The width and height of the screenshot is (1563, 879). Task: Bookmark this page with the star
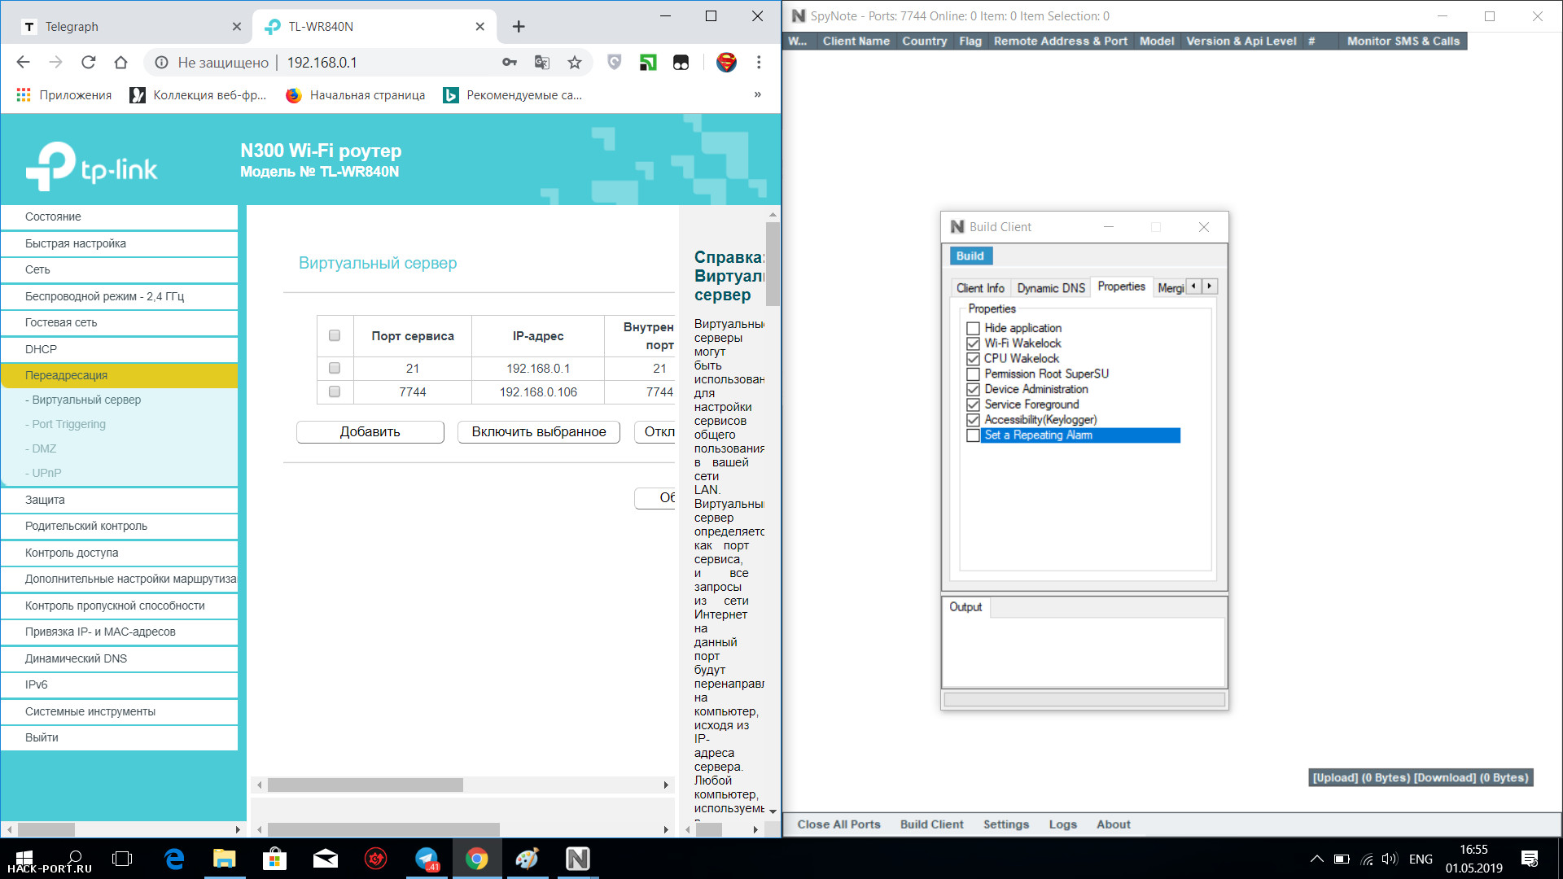click(575, 63)
